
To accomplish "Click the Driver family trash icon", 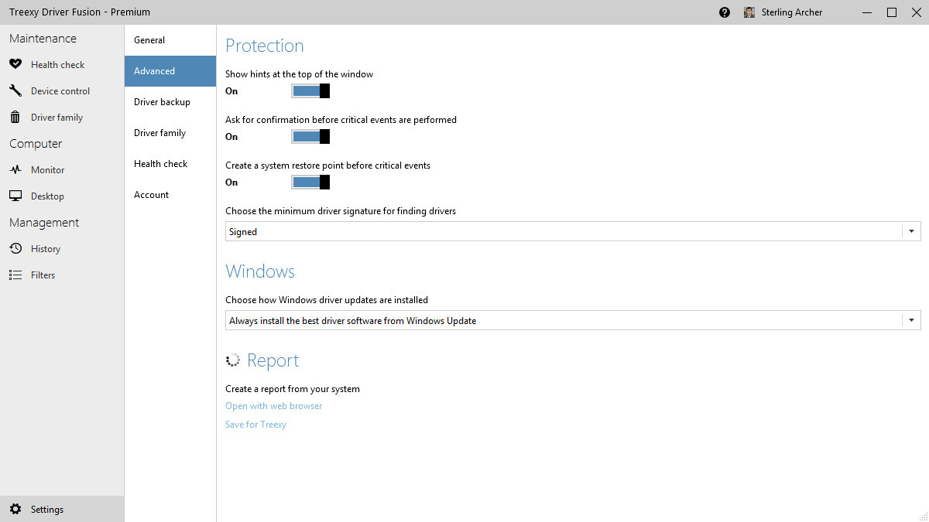I will pyautogui.click(x=15, y=117).
